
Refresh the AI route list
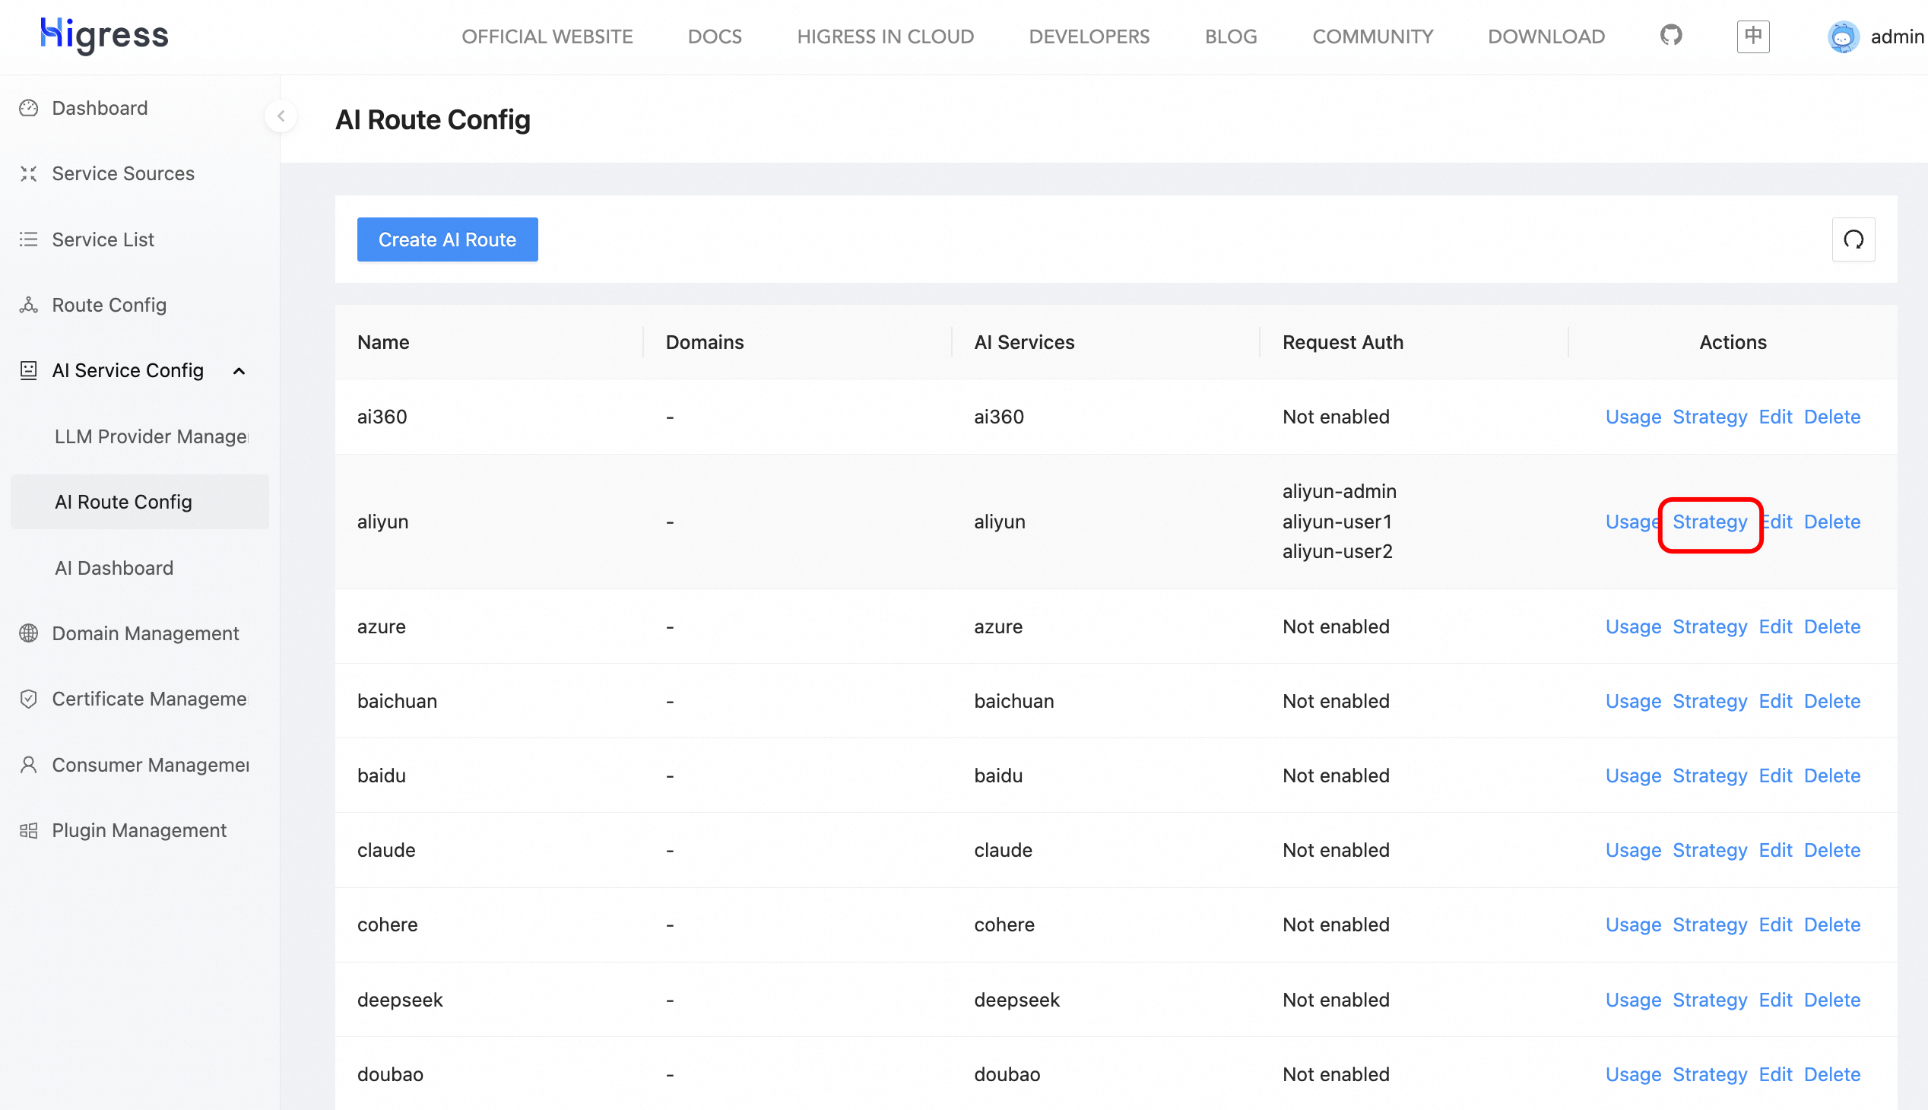1853,239
